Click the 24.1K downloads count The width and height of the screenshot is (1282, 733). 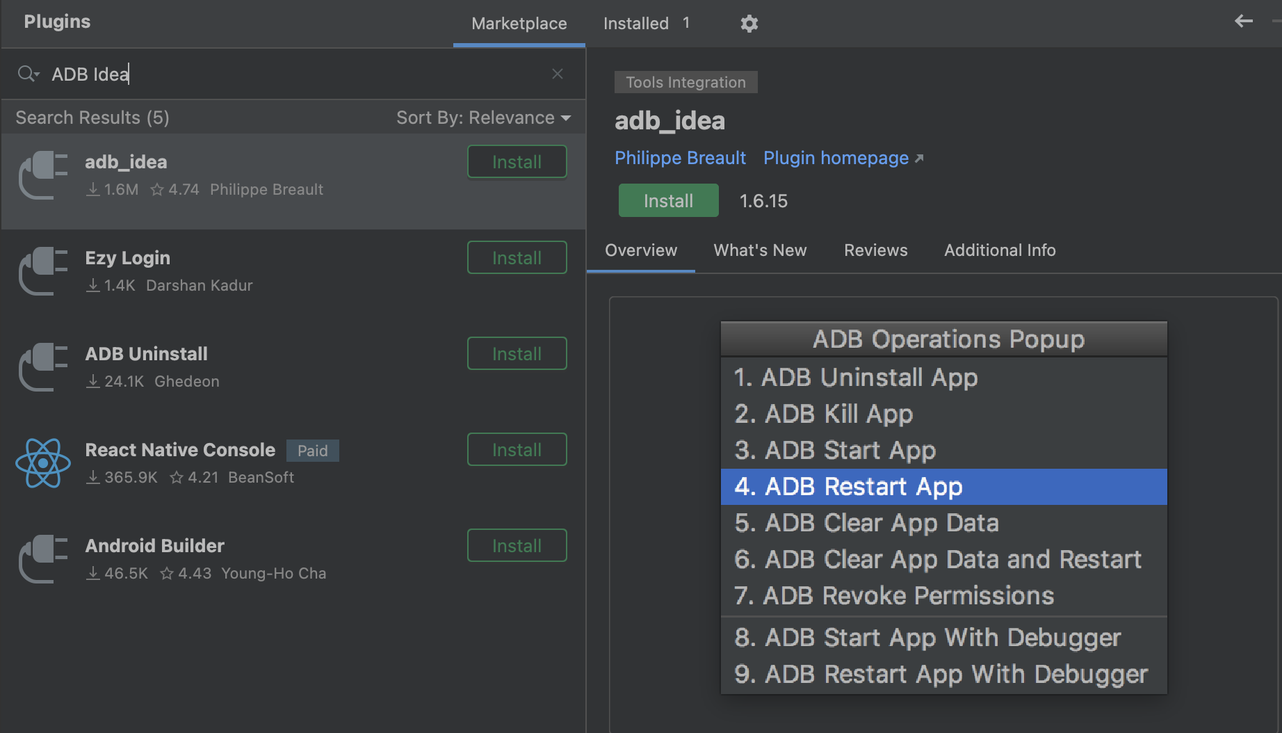[x=115, y=381]
